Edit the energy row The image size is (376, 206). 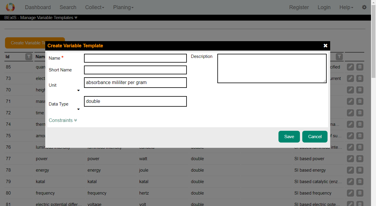tap(350, 170)
